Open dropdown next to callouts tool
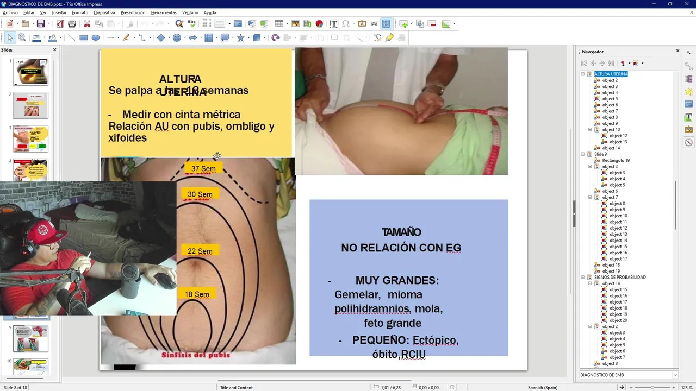696x391 pixels. [x=232, y=37]
